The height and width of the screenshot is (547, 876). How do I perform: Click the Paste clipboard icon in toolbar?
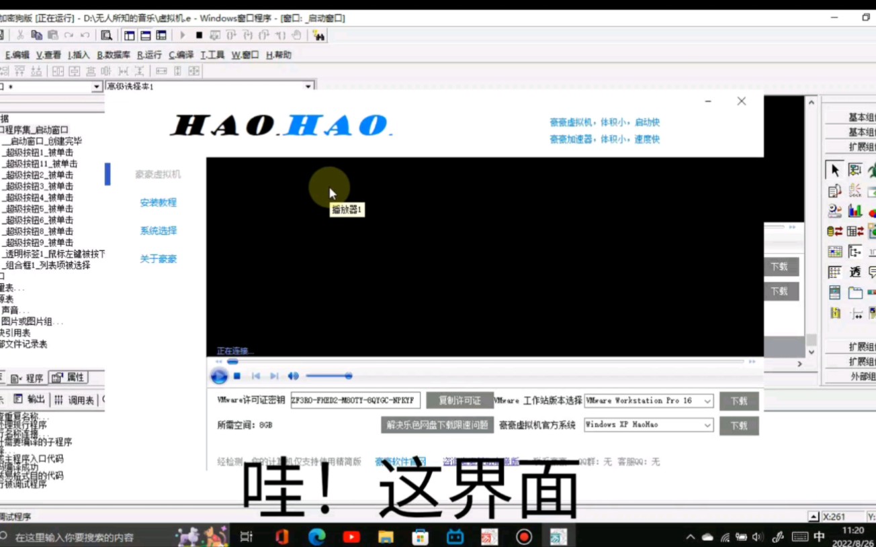pyautogui.click(x=53, y=35)
